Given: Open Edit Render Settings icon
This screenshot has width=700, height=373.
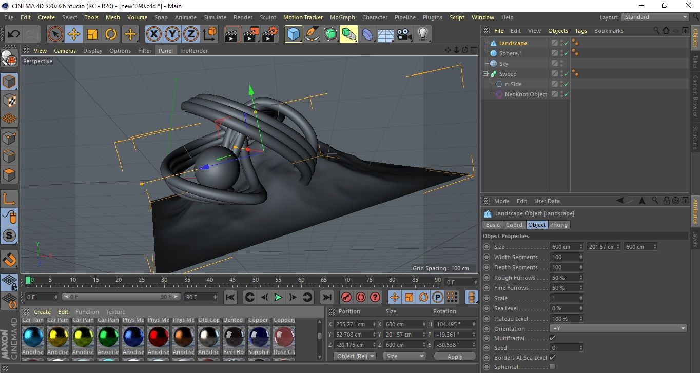Looking at the screenshot, I should pos(269,34).
